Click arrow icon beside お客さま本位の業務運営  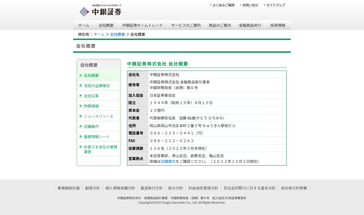[x=81, y=147]
